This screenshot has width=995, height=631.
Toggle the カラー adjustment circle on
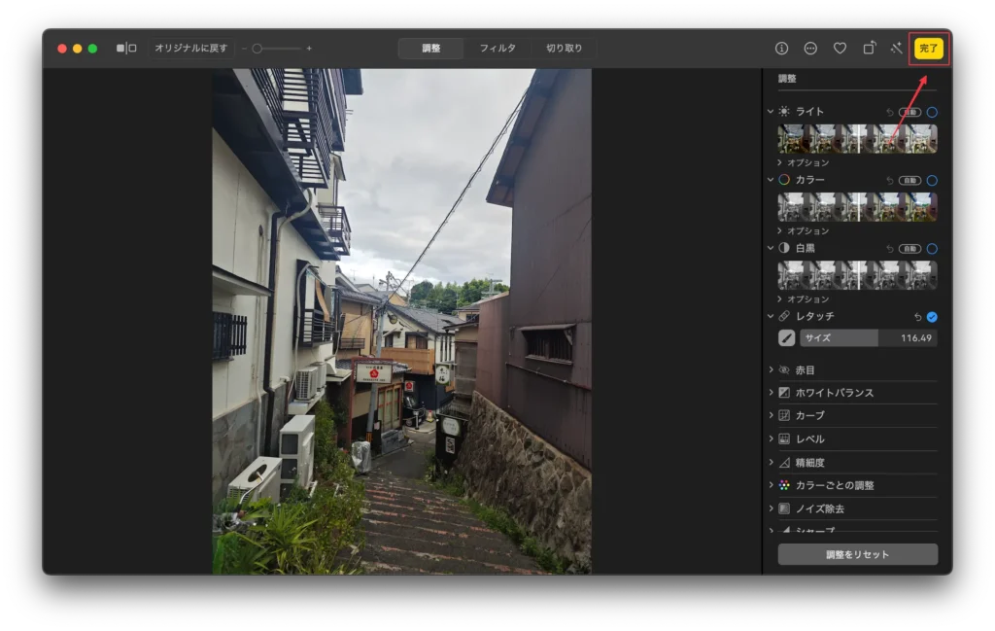point(932,180)
